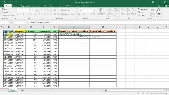
Task: Click the zoom slider in status bar
Action: coord(159,93)
